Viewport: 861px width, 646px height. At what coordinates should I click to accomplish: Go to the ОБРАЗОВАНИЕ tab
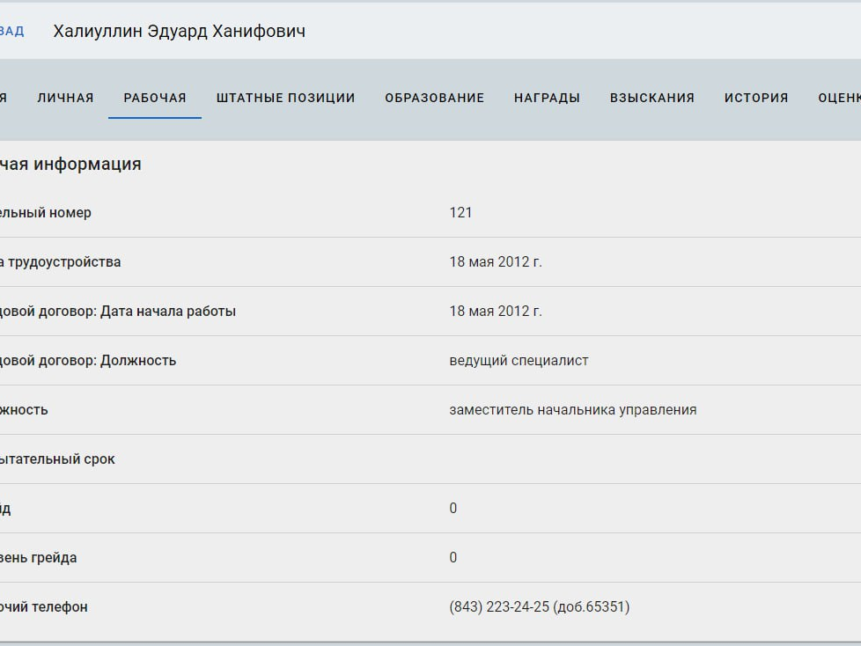click(434, 98)
